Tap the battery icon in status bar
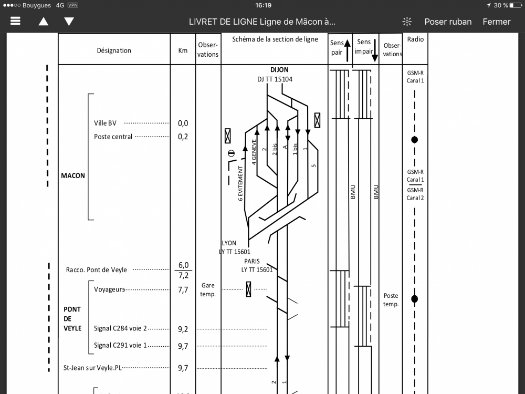 (x=516, y=5)
